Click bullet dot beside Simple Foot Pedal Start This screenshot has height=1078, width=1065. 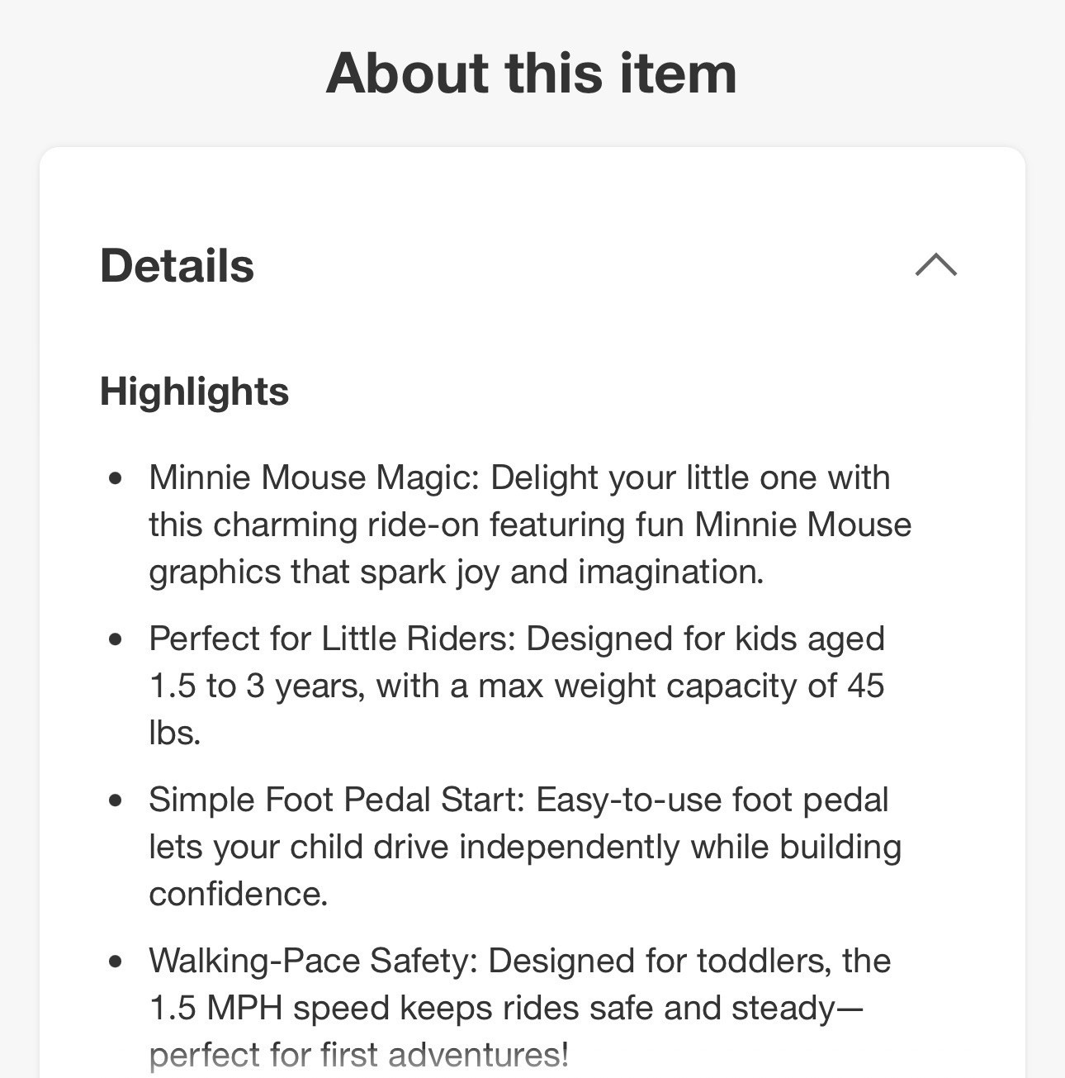(116, 800)
